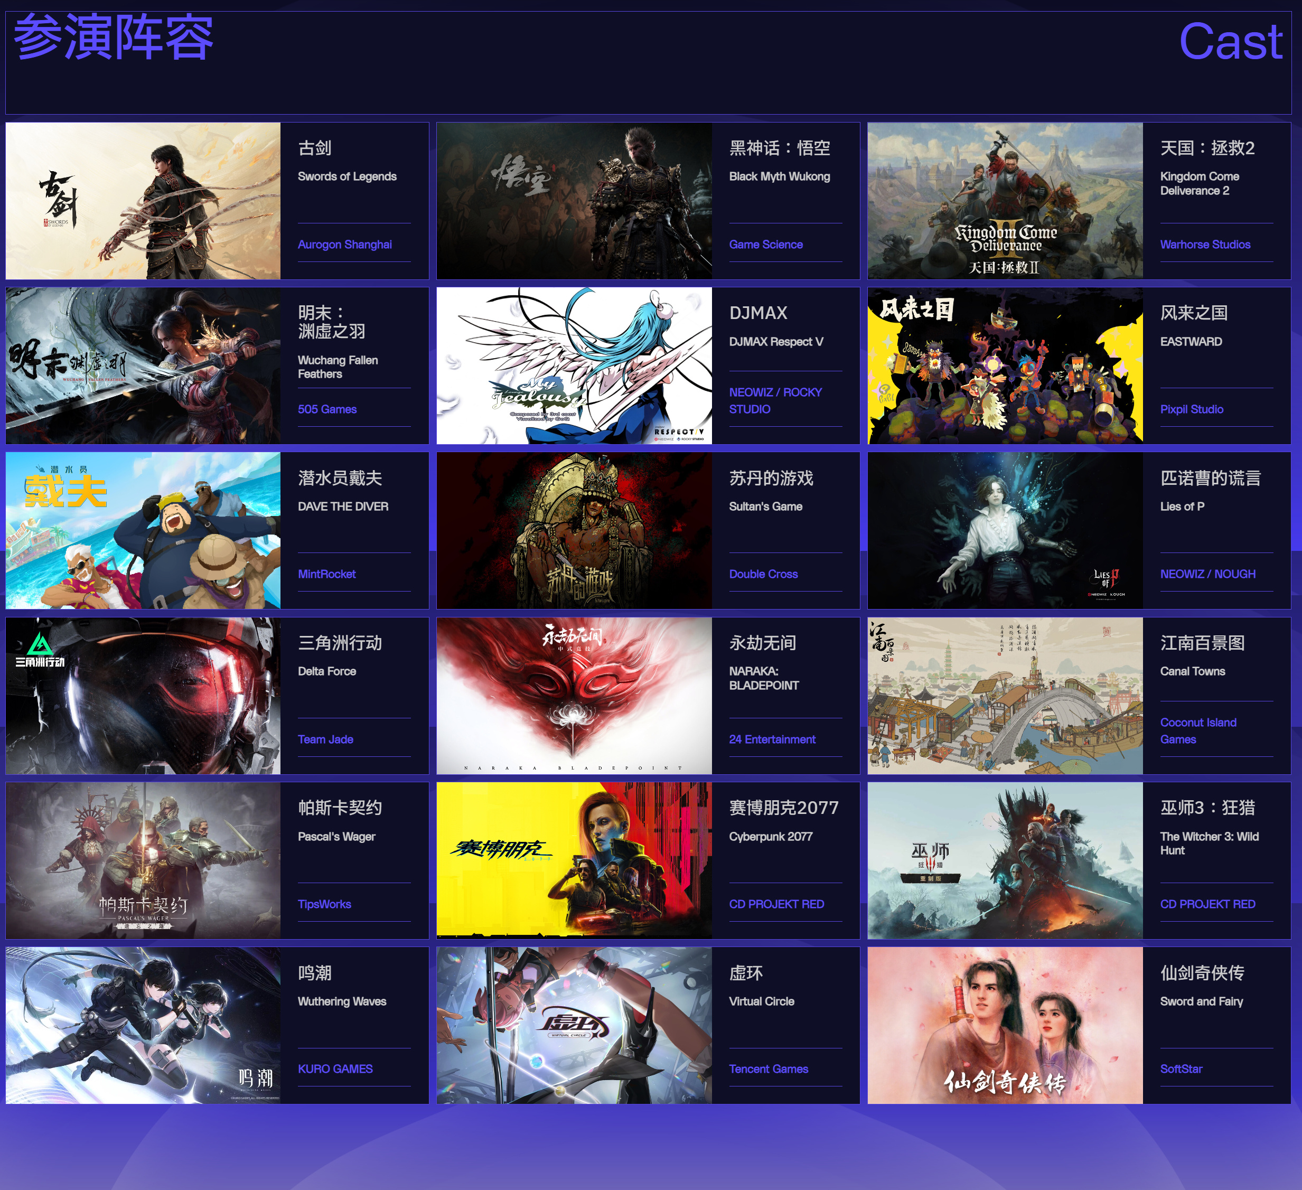The height and width of the screenshot is (1190, 1302).
Task: Click the Chinese title "潜水员戴夫"
Action: click(x=340, y=478)
